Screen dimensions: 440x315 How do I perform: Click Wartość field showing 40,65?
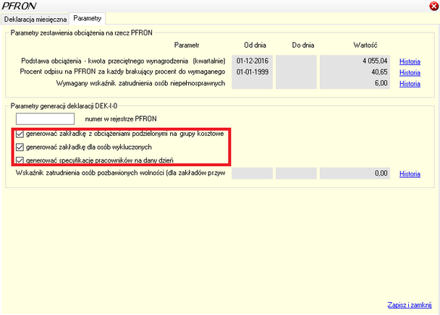coord(355,72)
